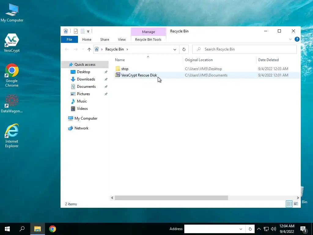Open Customize Quick Access Toolbar dropdown

[x=88, y=31]
